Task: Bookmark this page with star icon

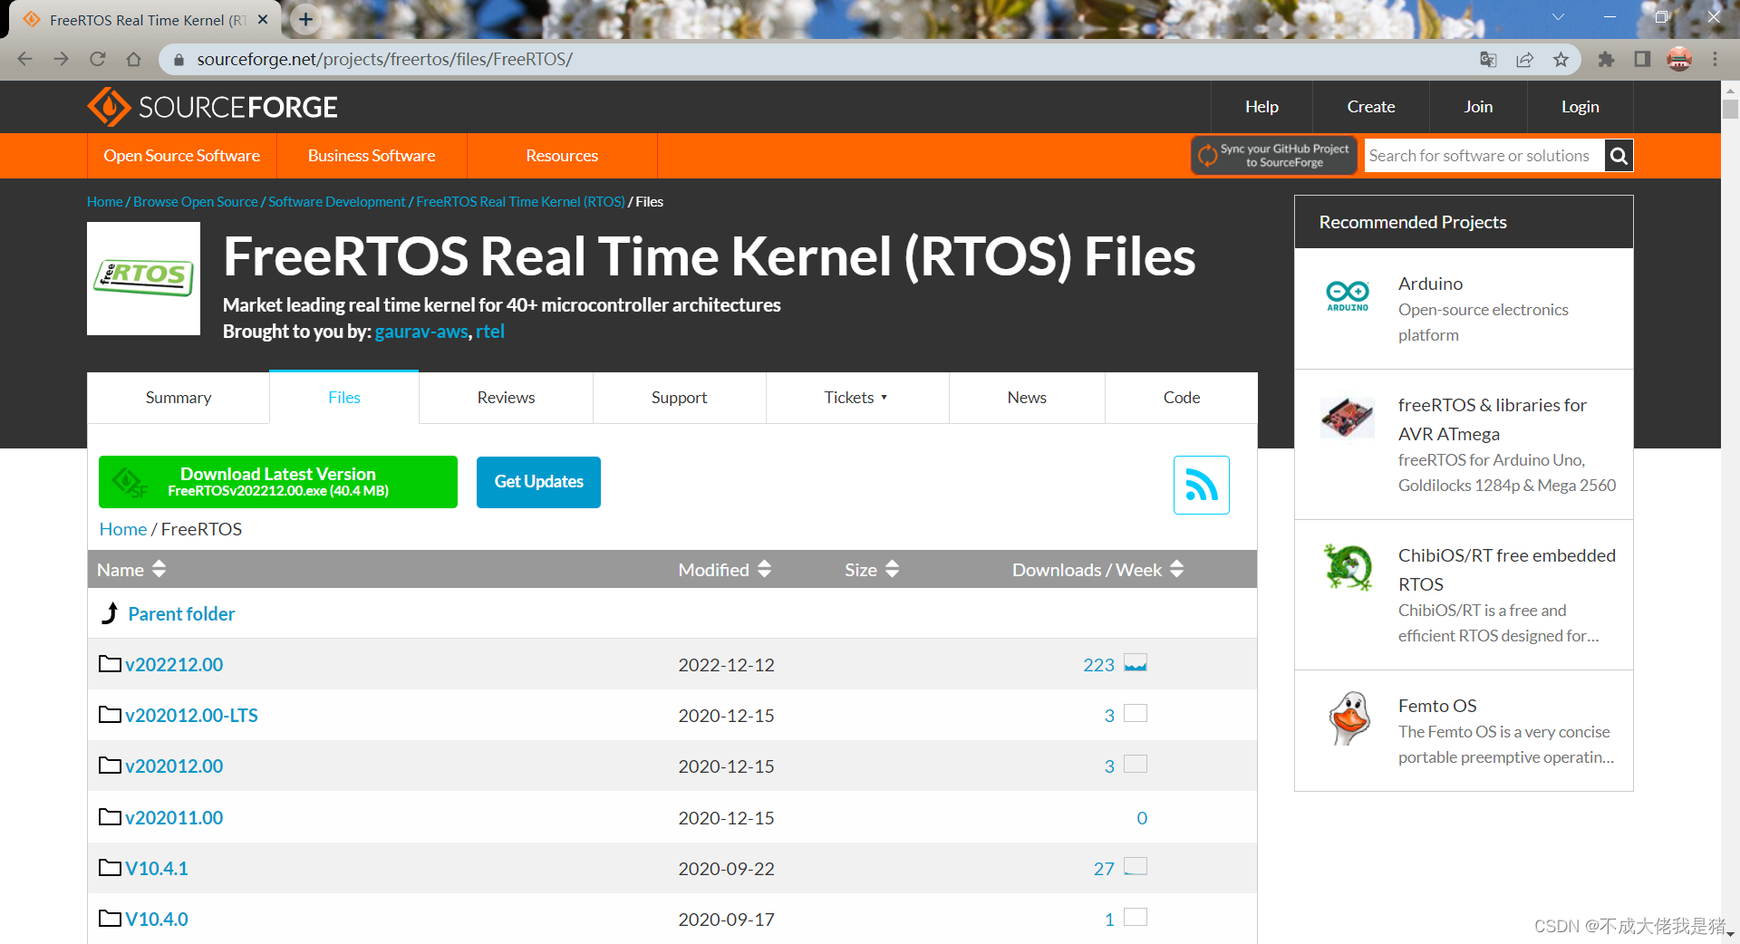Action: point(1561,59)
